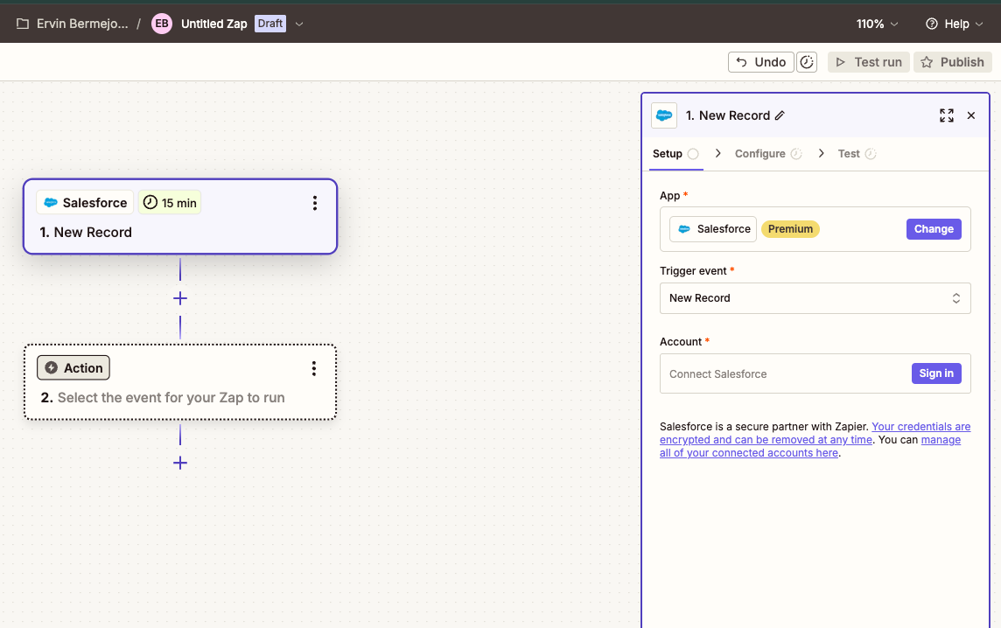Screen dimensions: 1001x628
Task: Switch to the Configure tab
Action: pos(760,153)
